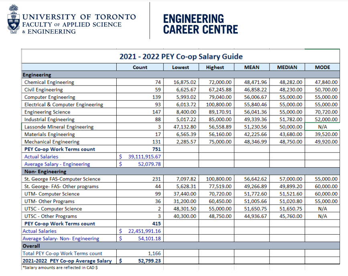Select the 'Lowest' column header

(180, 67)
